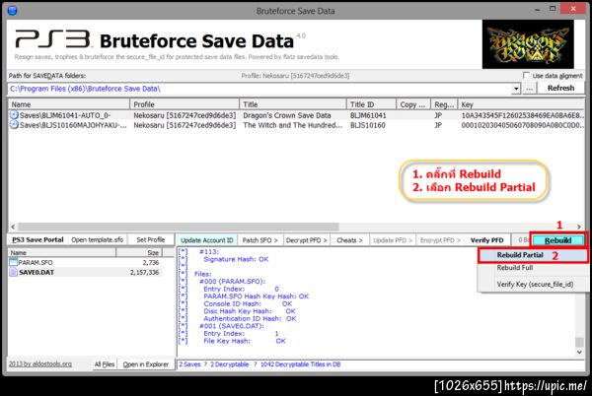Viewport: 592px width, 396px height.
Task: Open the SAVEDATA path dropdown arrow
Action: [x=516, y=89]
